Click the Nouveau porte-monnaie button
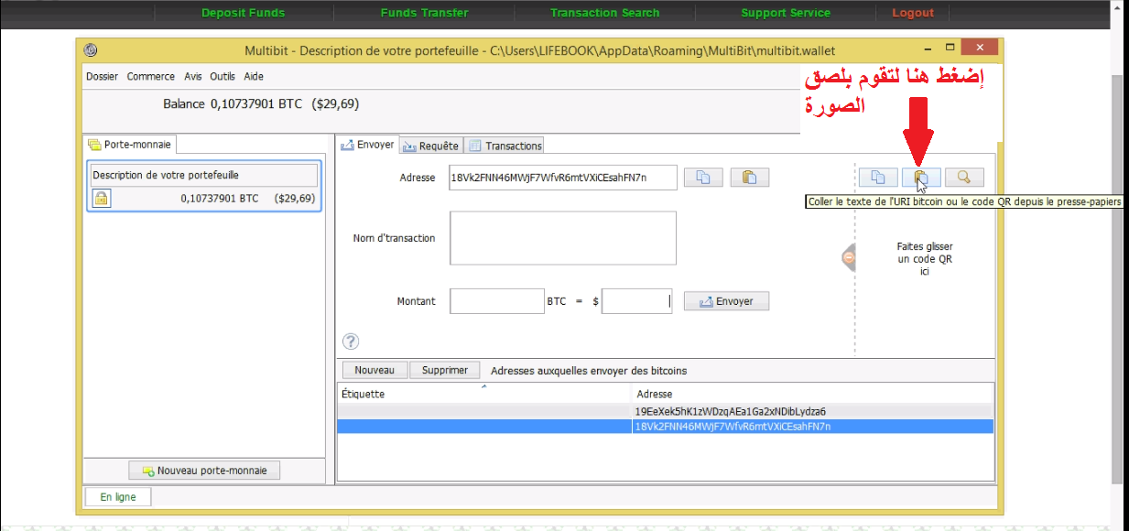Screen dimensions: 1129x531 click(x=204, y=471)
